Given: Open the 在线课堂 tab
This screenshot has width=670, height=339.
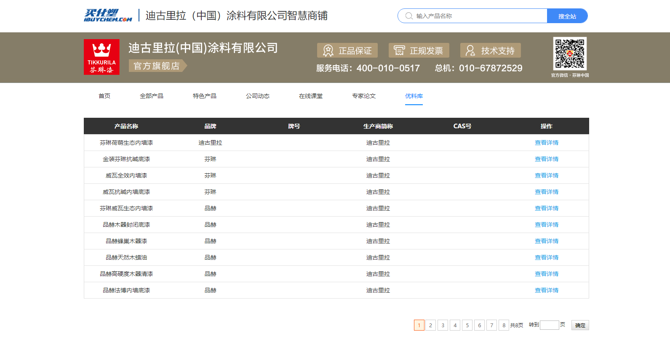Looking at the screenshot, I should coord(311,96).
